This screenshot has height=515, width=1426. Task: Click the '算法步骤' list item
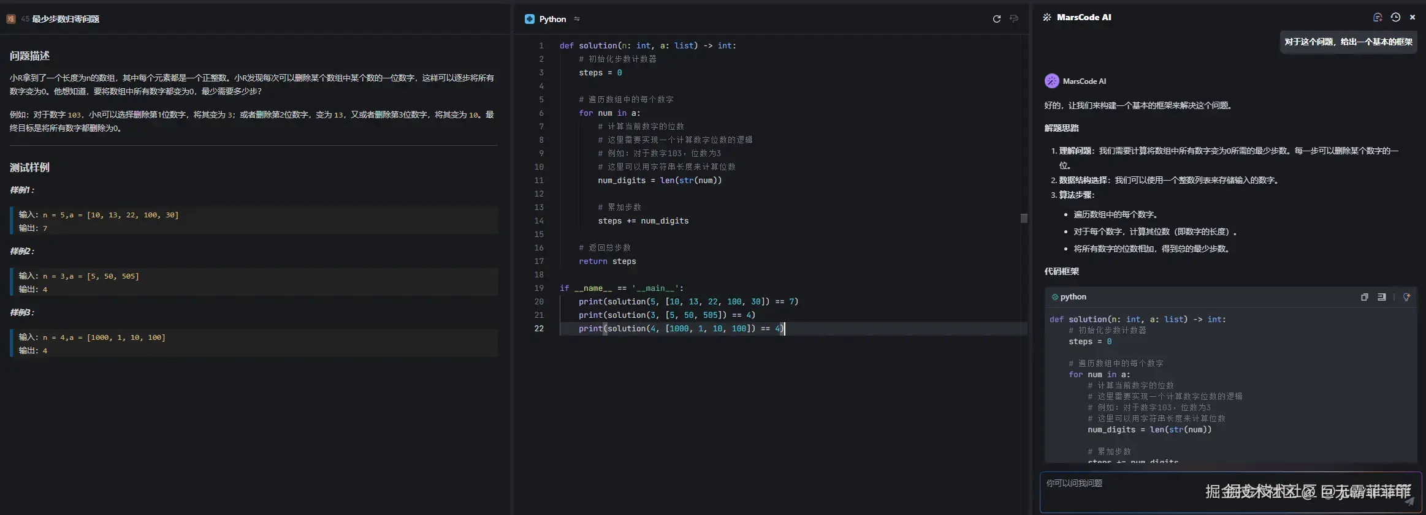pyautogui.click(x=1077, y=195)
